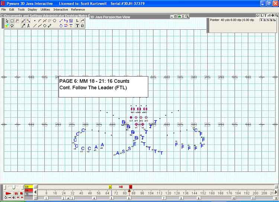The image size is (279, 202).
Task: Select the arrow selection tool
Action: [7, 21]
